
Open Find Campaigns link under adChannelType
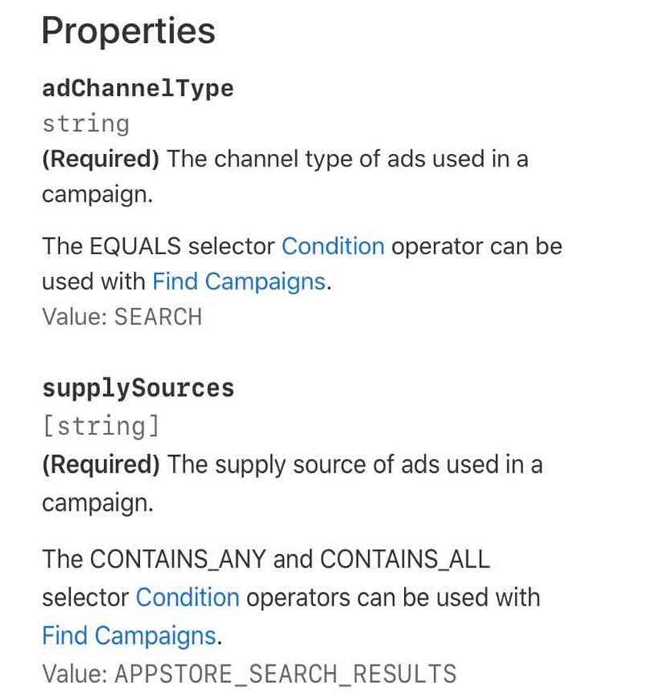[x=239, y=282]
